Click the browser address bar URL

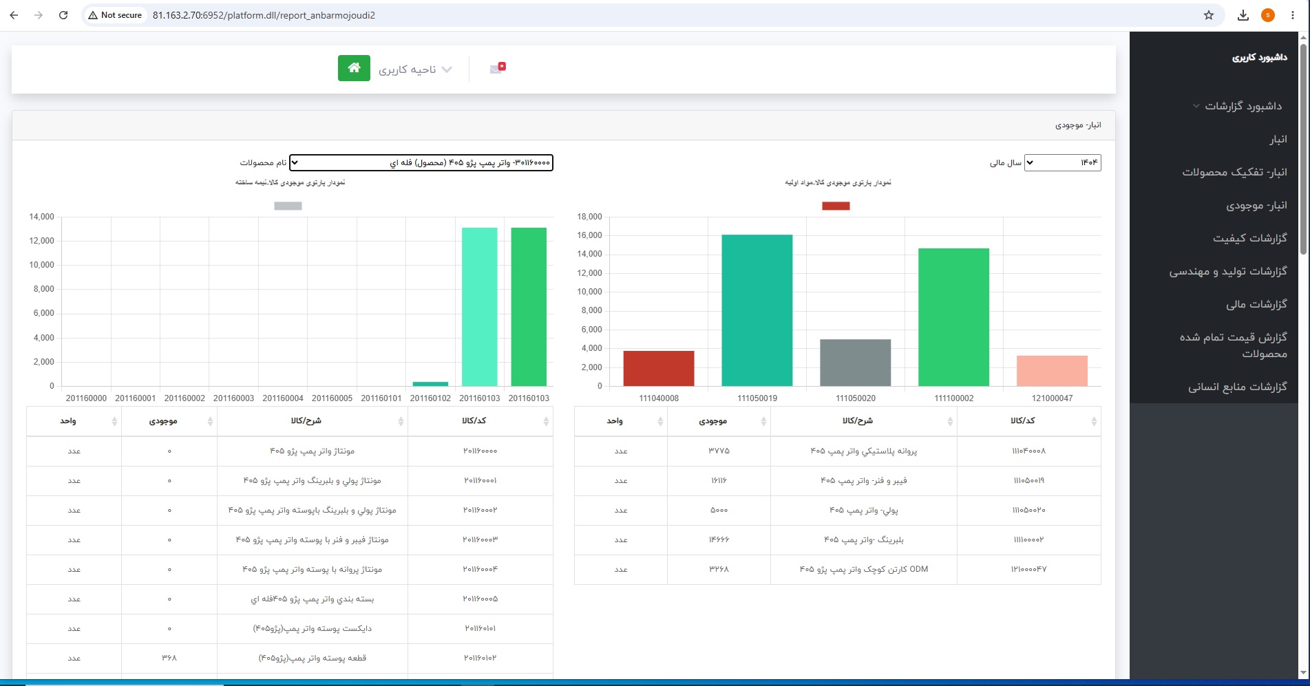tap(264, 15)
